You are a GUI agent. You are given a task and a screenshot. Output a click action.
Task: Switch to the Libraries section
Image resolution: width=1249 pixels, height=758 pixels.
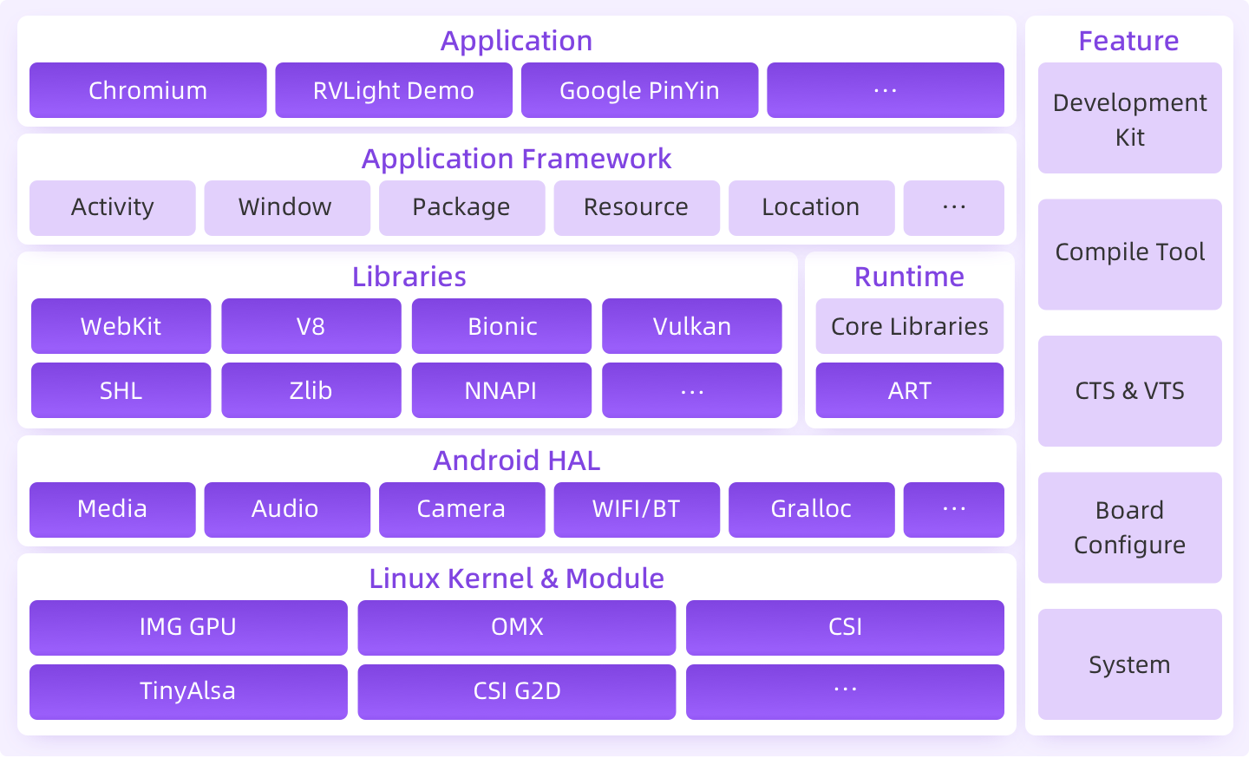coord(409,277)
